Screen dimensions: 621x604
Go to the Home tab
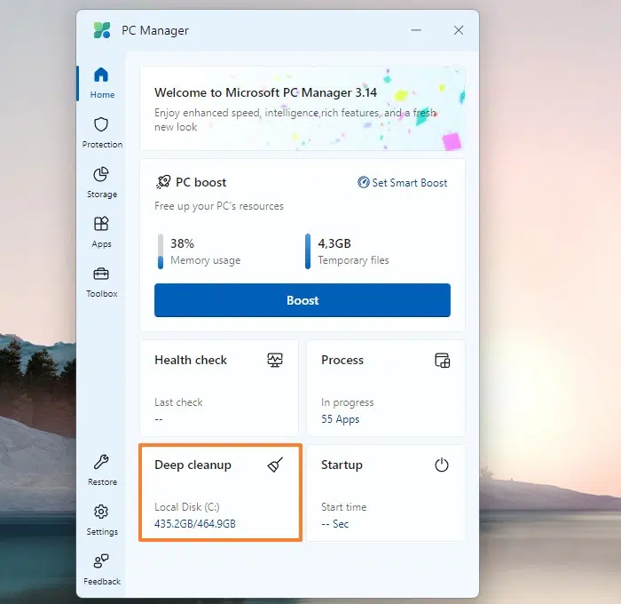click(x=102, y=83)
